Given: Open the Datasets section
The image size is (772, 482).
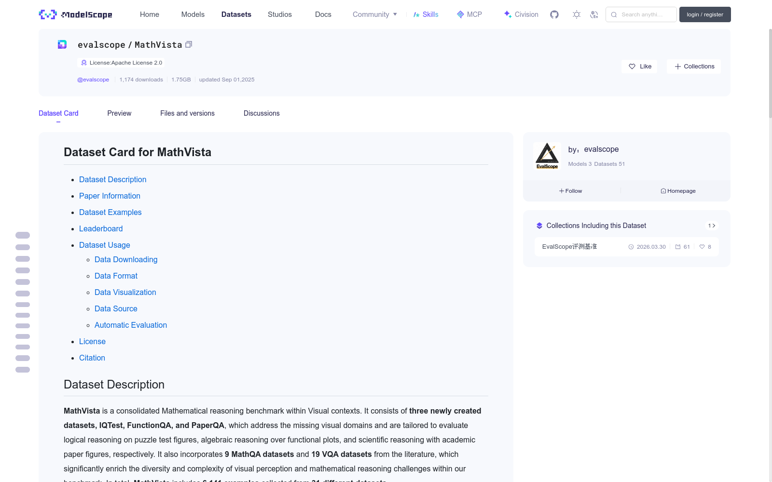Looking at the screenshot, I should [x=236, y=14].
